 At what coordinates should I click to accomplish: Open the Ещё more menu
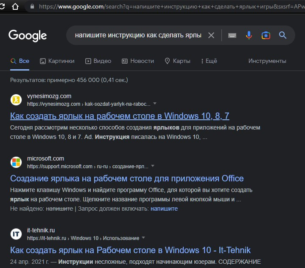(208, 61)
